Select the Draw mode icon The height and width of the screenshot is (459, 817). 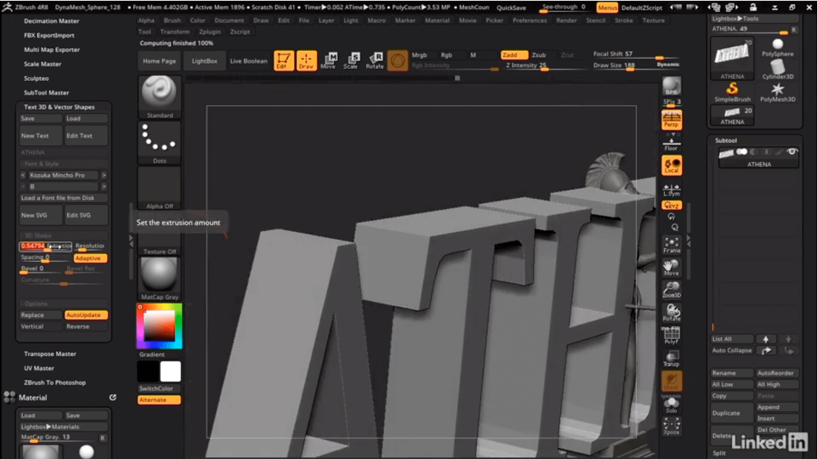[x=306, y=61]
